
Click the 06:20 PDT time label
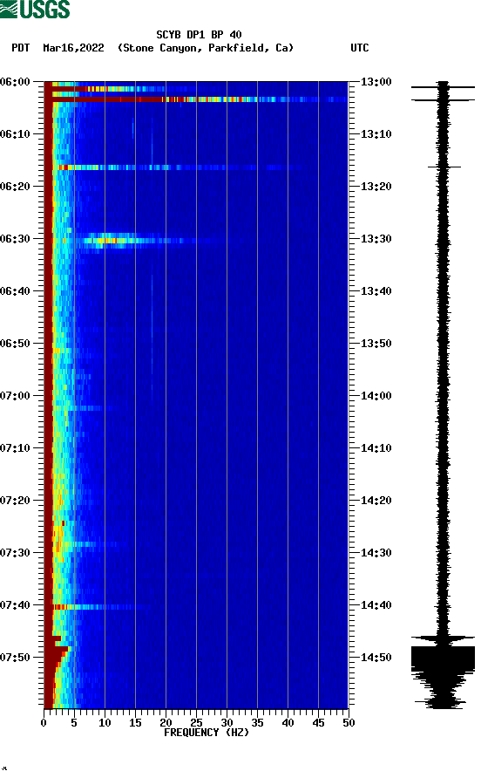coord(15,187)
